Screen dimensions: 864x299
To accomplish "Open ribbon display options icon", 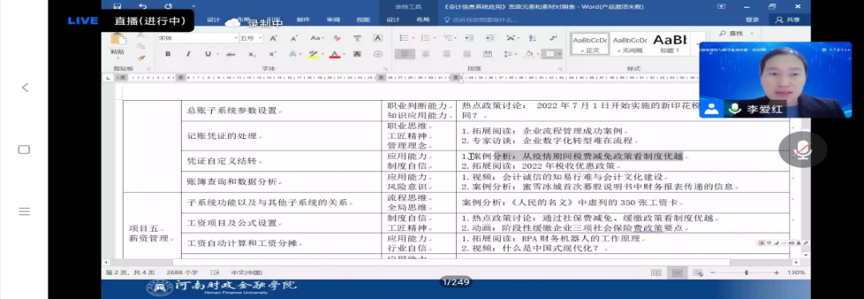I will point(722,6).
